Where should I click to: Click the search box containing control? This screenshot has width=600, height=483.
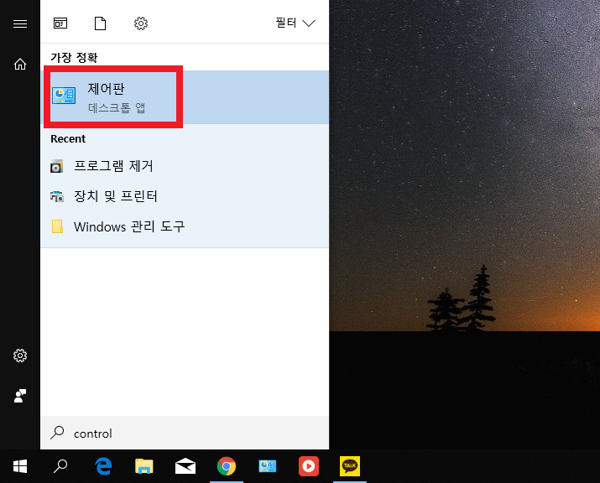(185, 433)
